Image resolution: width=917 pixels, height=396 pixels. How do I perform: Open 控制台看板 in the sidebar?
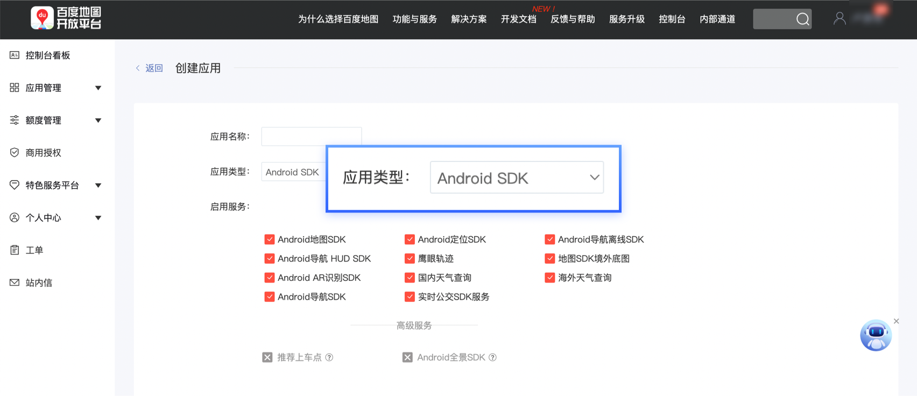pos(47,55)
